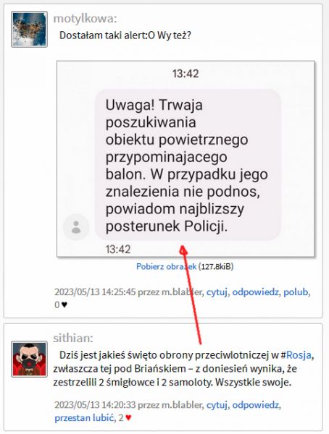Open sithian username profile
This screenshot has width=329, height=434.
[x=73, y=338]
